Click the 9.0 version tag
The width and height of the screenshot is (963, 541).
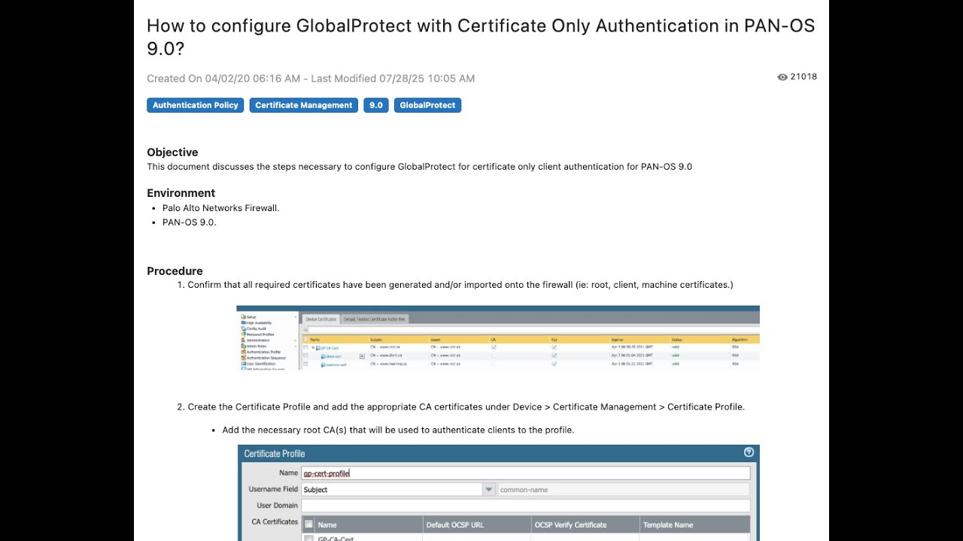coord(376,105)
